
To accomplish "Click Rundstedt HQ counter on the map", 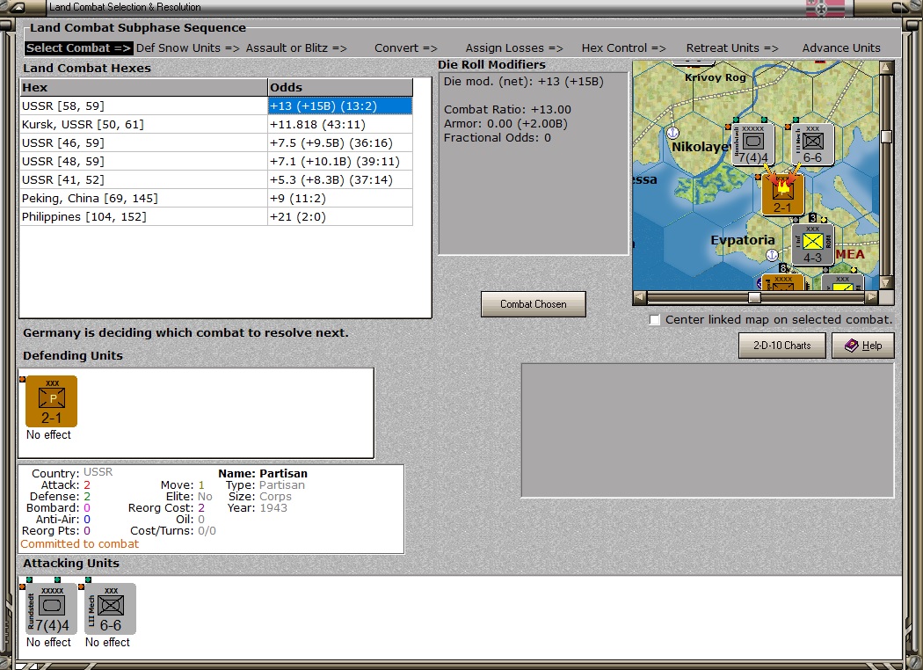I will (x=752, y=144).
